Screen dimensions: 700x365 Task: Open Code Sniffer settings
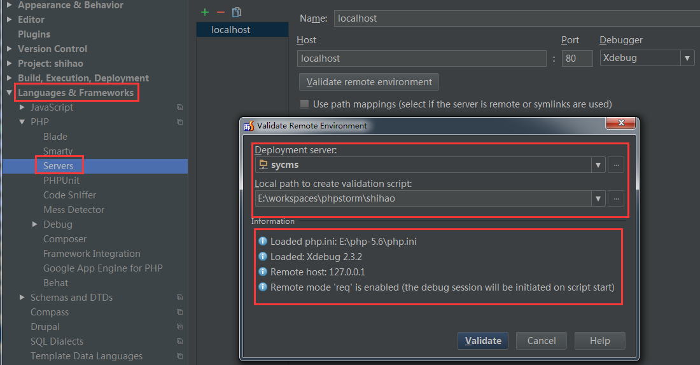coord(69,195)
